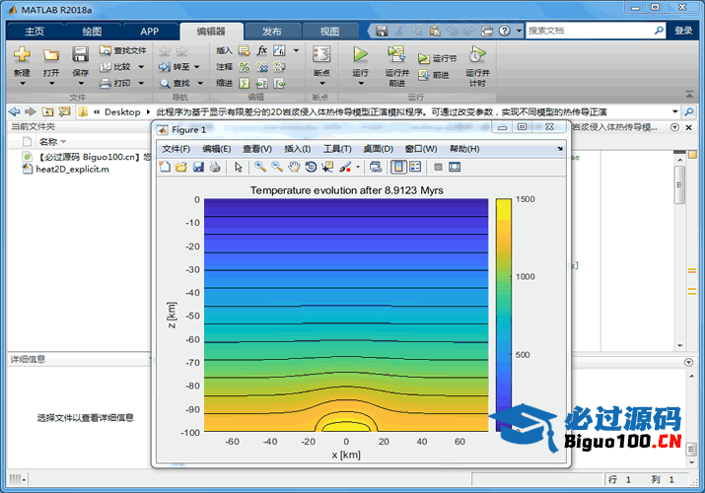The height and width of the screenshot is (493, 705).
Task: Click the 查找文件 (Find Files) button
Action: pos(123,50)
